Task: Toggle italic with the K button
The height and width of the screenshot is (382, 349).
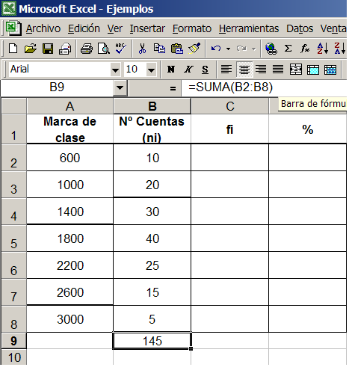Action: (x=188, y=70)
